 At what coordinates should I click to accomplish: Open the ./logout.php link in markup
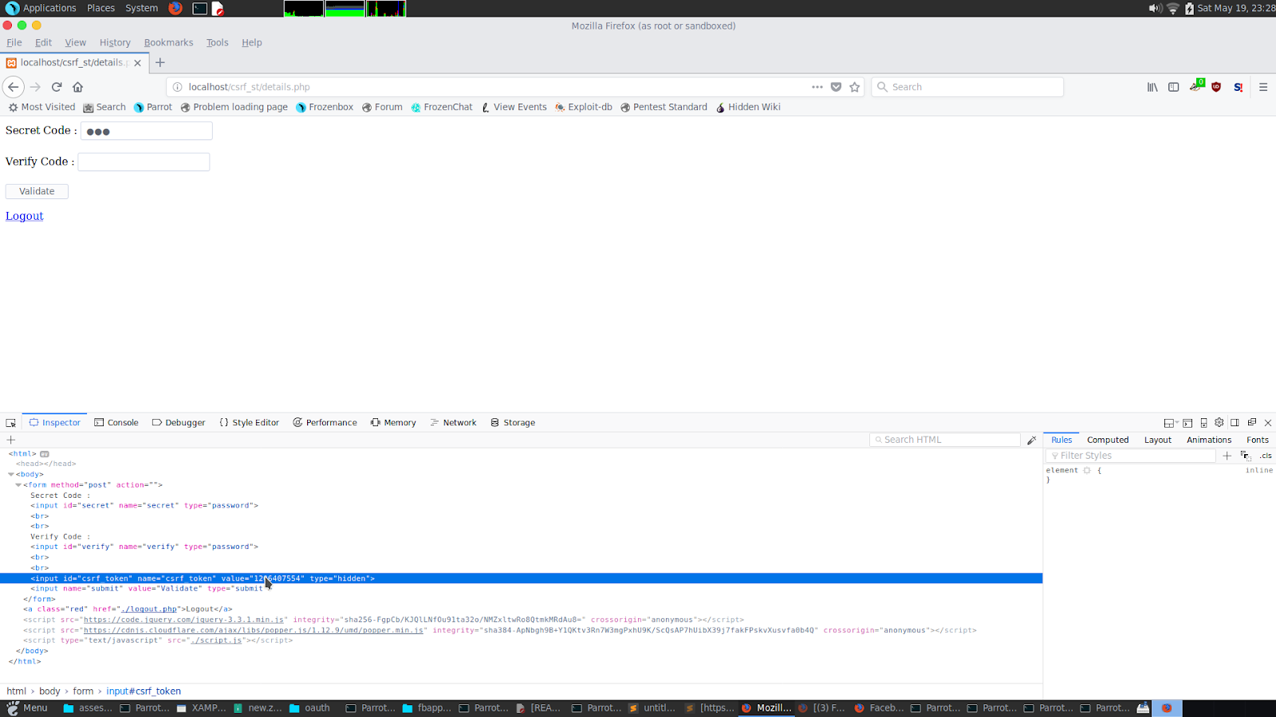149,609
